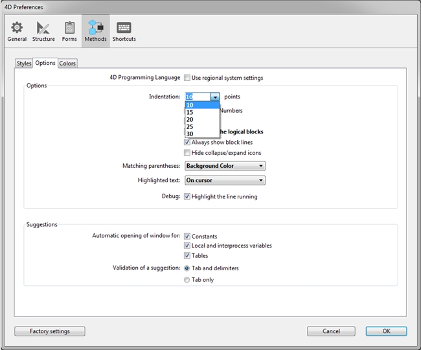Click into the Indentation value field
Image resolution: width=421 pixels, height=350 pixels.
tap(197, 97)
